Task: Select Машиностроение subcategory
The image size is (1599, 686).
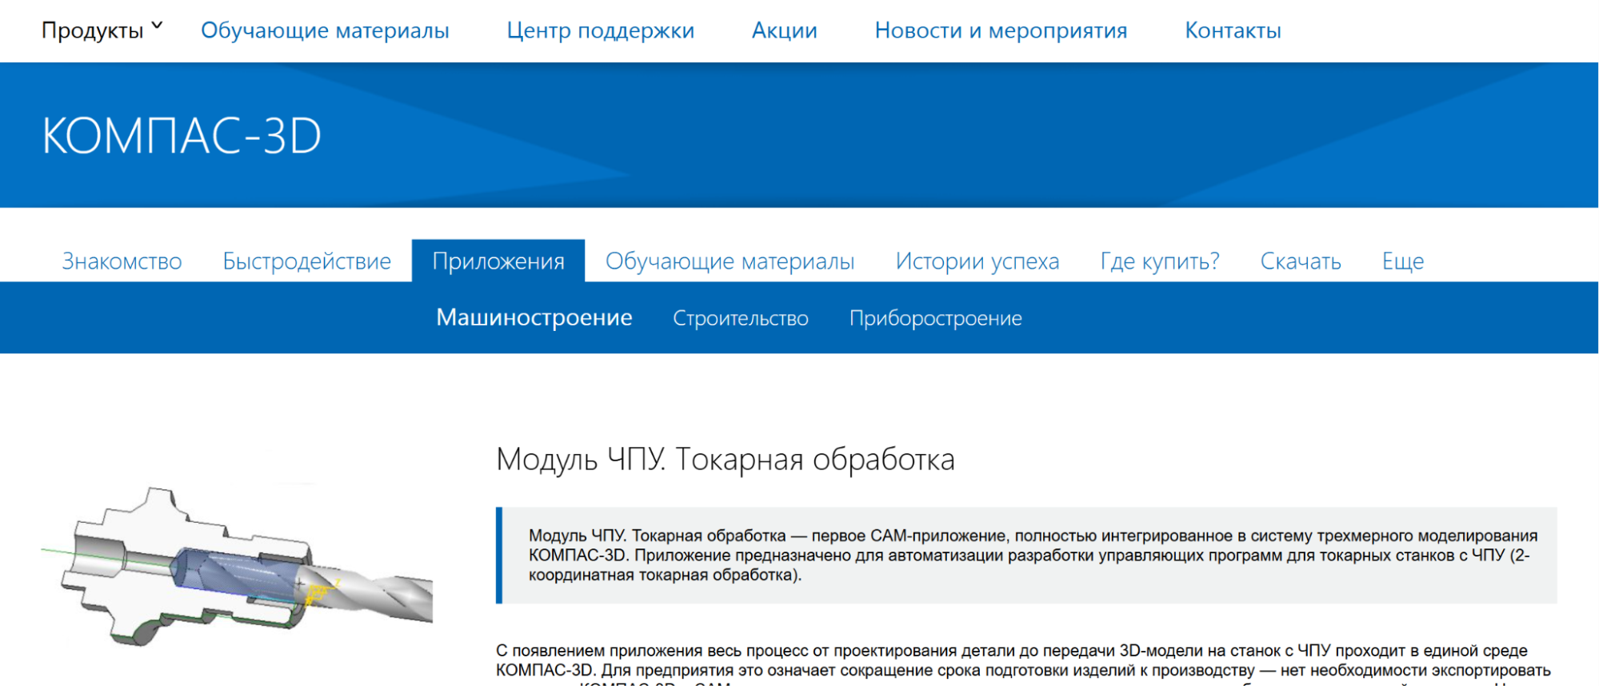Action: [534, 317]
